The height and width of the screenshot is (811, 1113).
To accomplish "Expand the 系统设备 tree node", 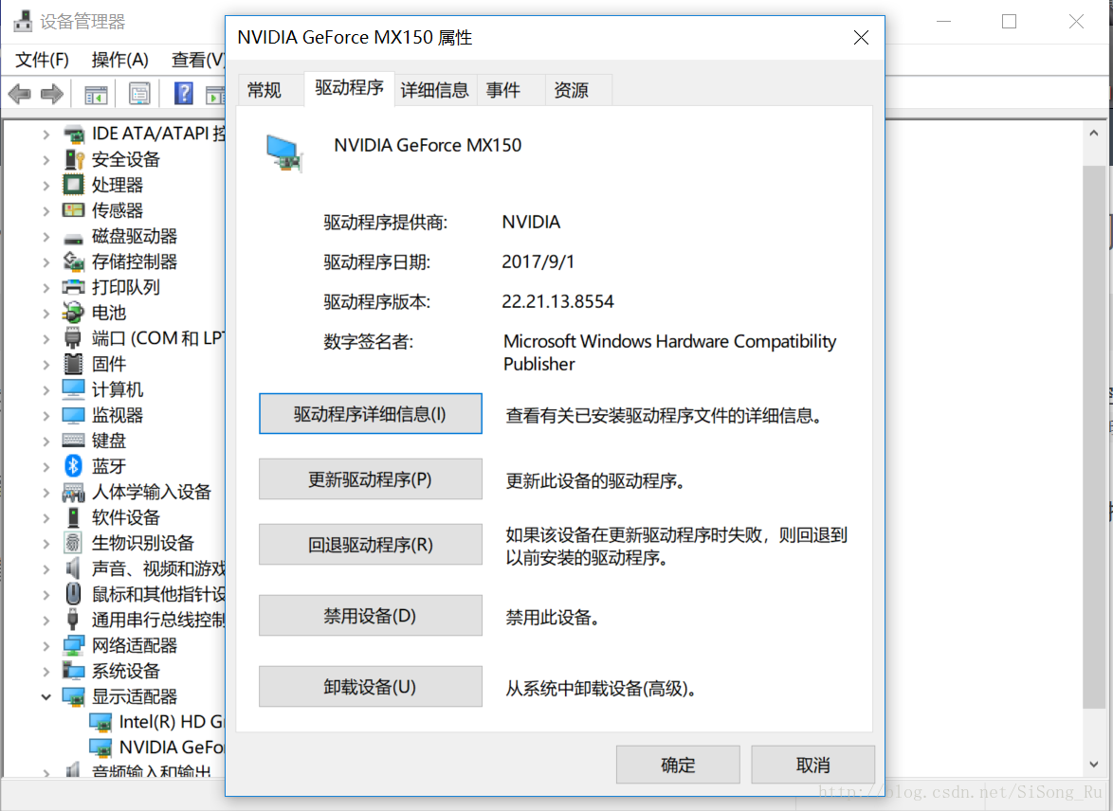I will 46,671.
